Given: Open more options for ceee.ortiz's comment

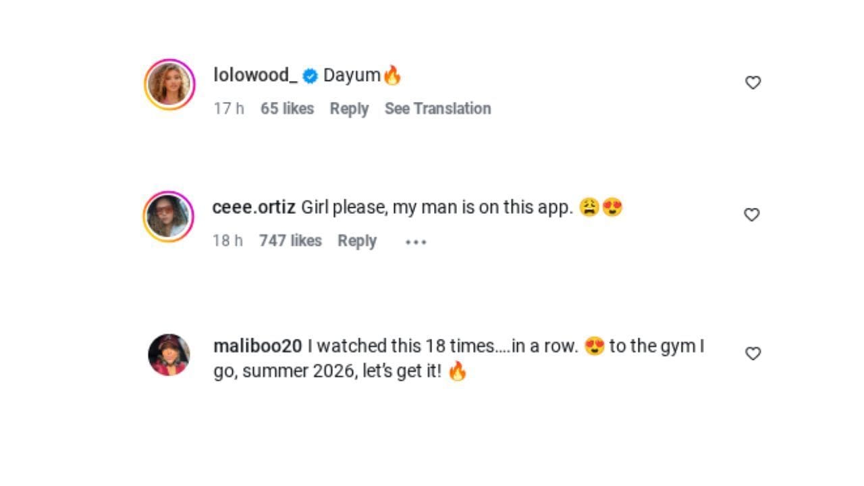Looking at the screenshot, I should click(415, 241).
